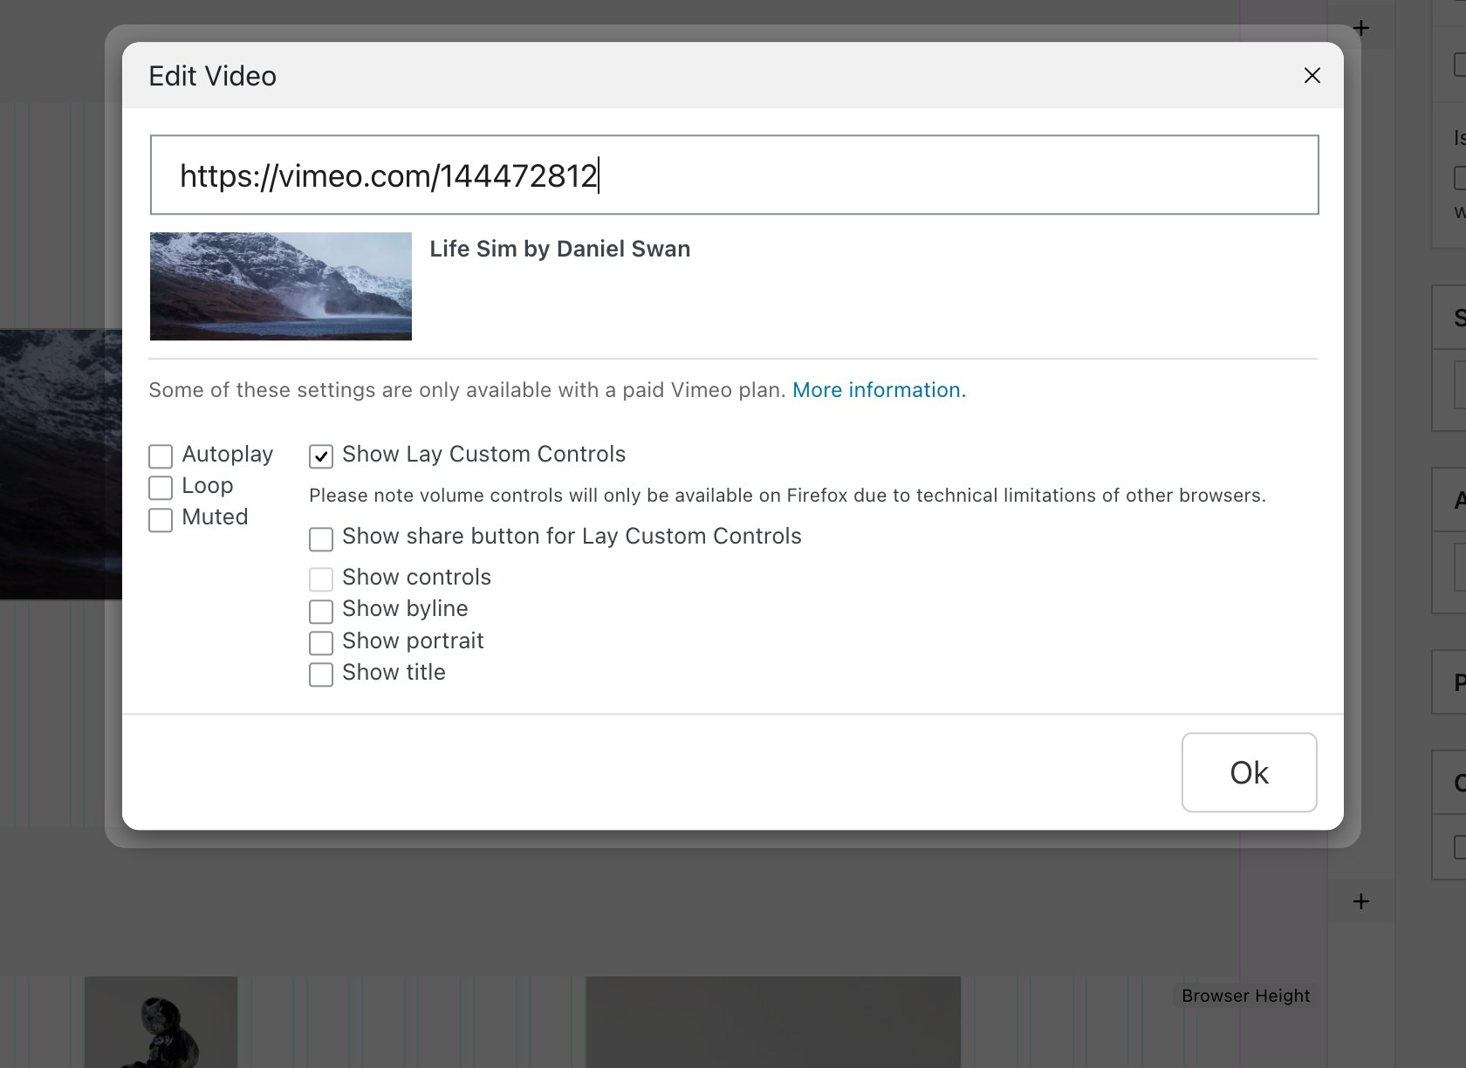Enable the Loop checkbox
Image resolution: width=1466 pixels, height=1068 pixels.
[161, 488]
